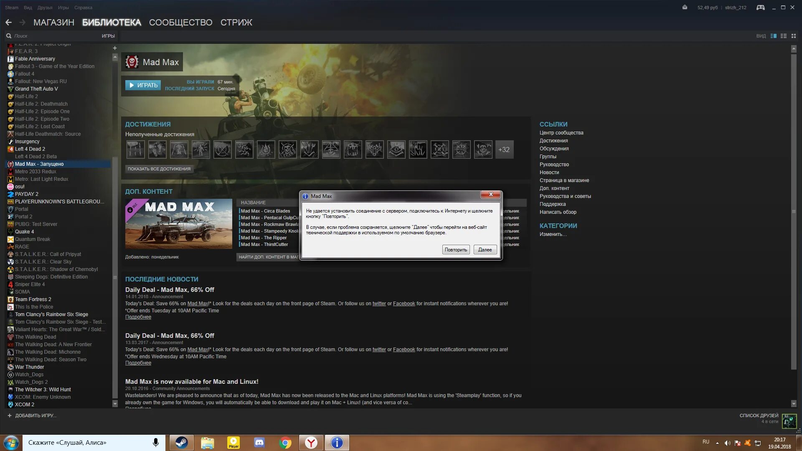This screenshot has width=802, height=451.
Task: Click the friends list avatar
Action: [x=789, y=421]
